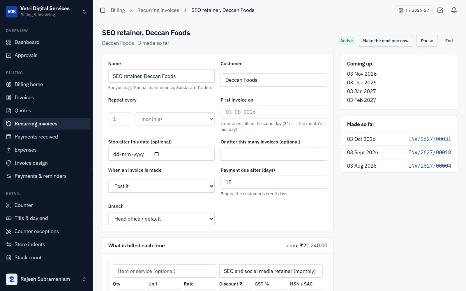The image size is (466, 291).
Task: Click the Stop after this date field
Action: point(161,154)
